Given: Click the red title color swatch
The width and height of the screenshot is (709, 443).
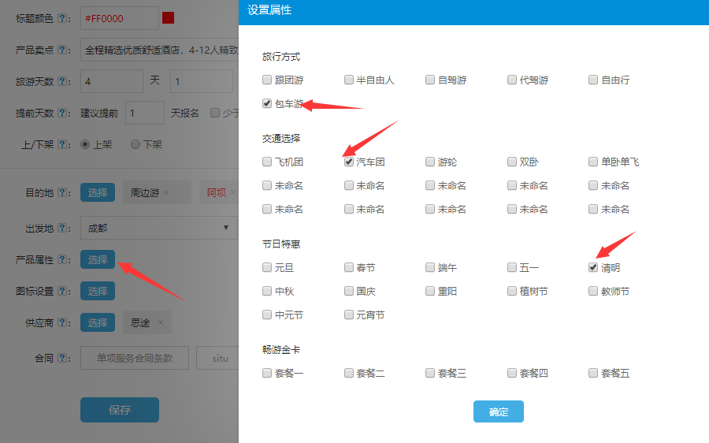Looking at the screenshot, I should point(168,17).
